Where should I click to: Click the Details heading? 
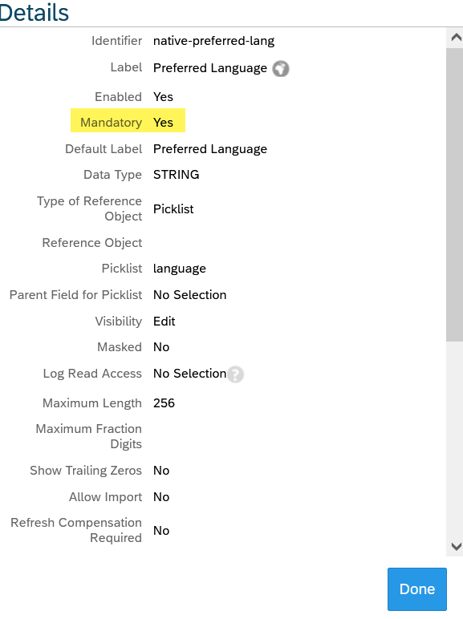[x=35, y=13]
